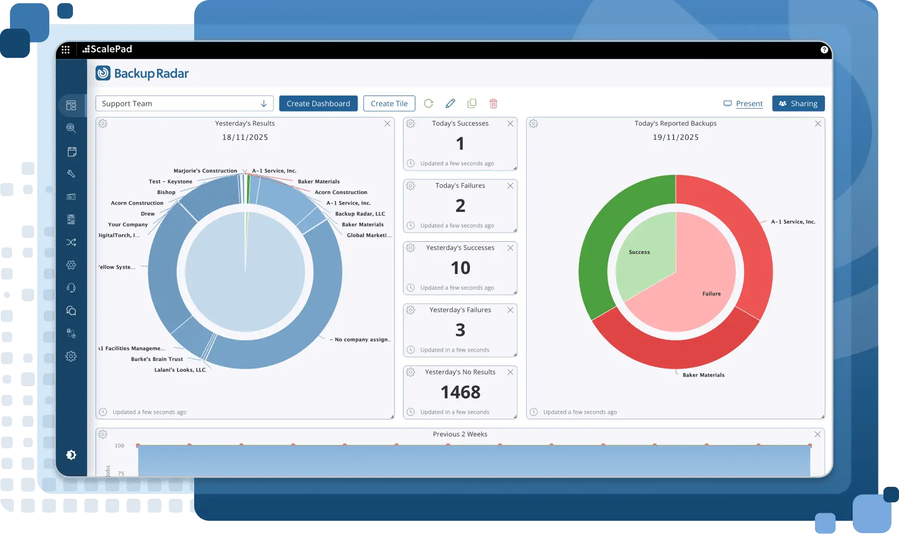Open settings gear of Yesterday's Failures tile
The height and width of the screenshot is (534, 899).
coord(411,310)
